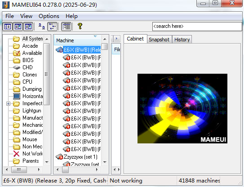Click the Not working status bar text
Viewport: 244px width, 187px height.
[x=126, y=181]
